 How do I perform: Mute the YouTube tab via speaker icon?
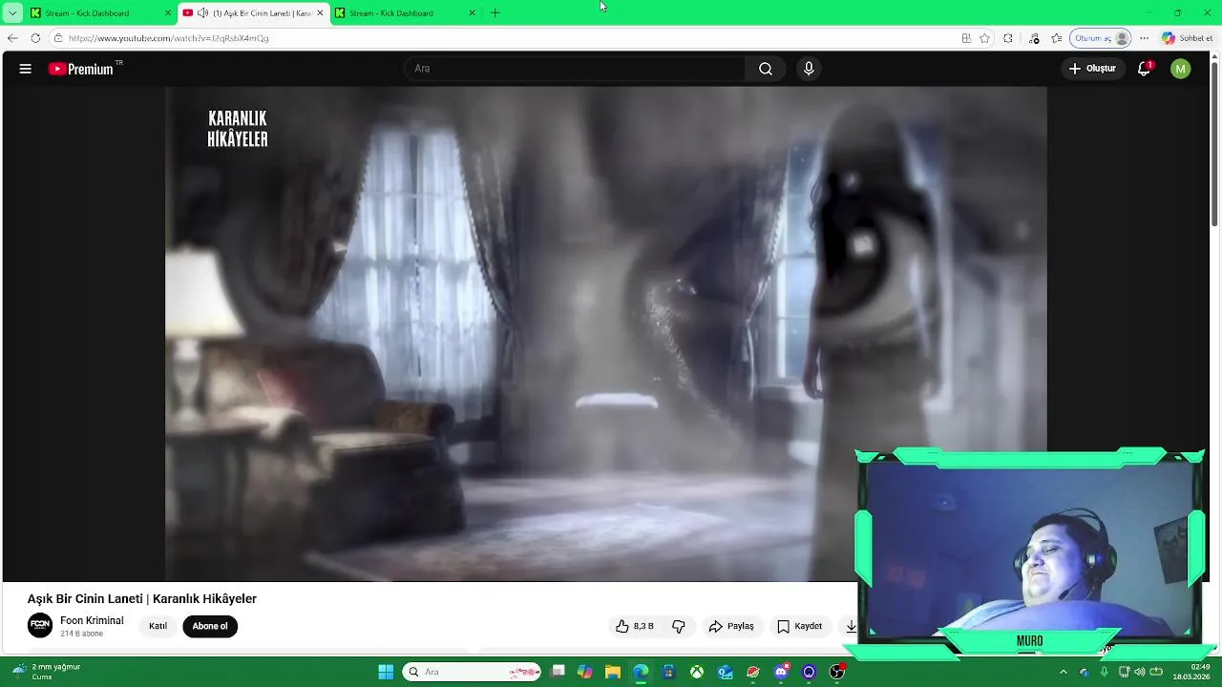pos(202,13)
